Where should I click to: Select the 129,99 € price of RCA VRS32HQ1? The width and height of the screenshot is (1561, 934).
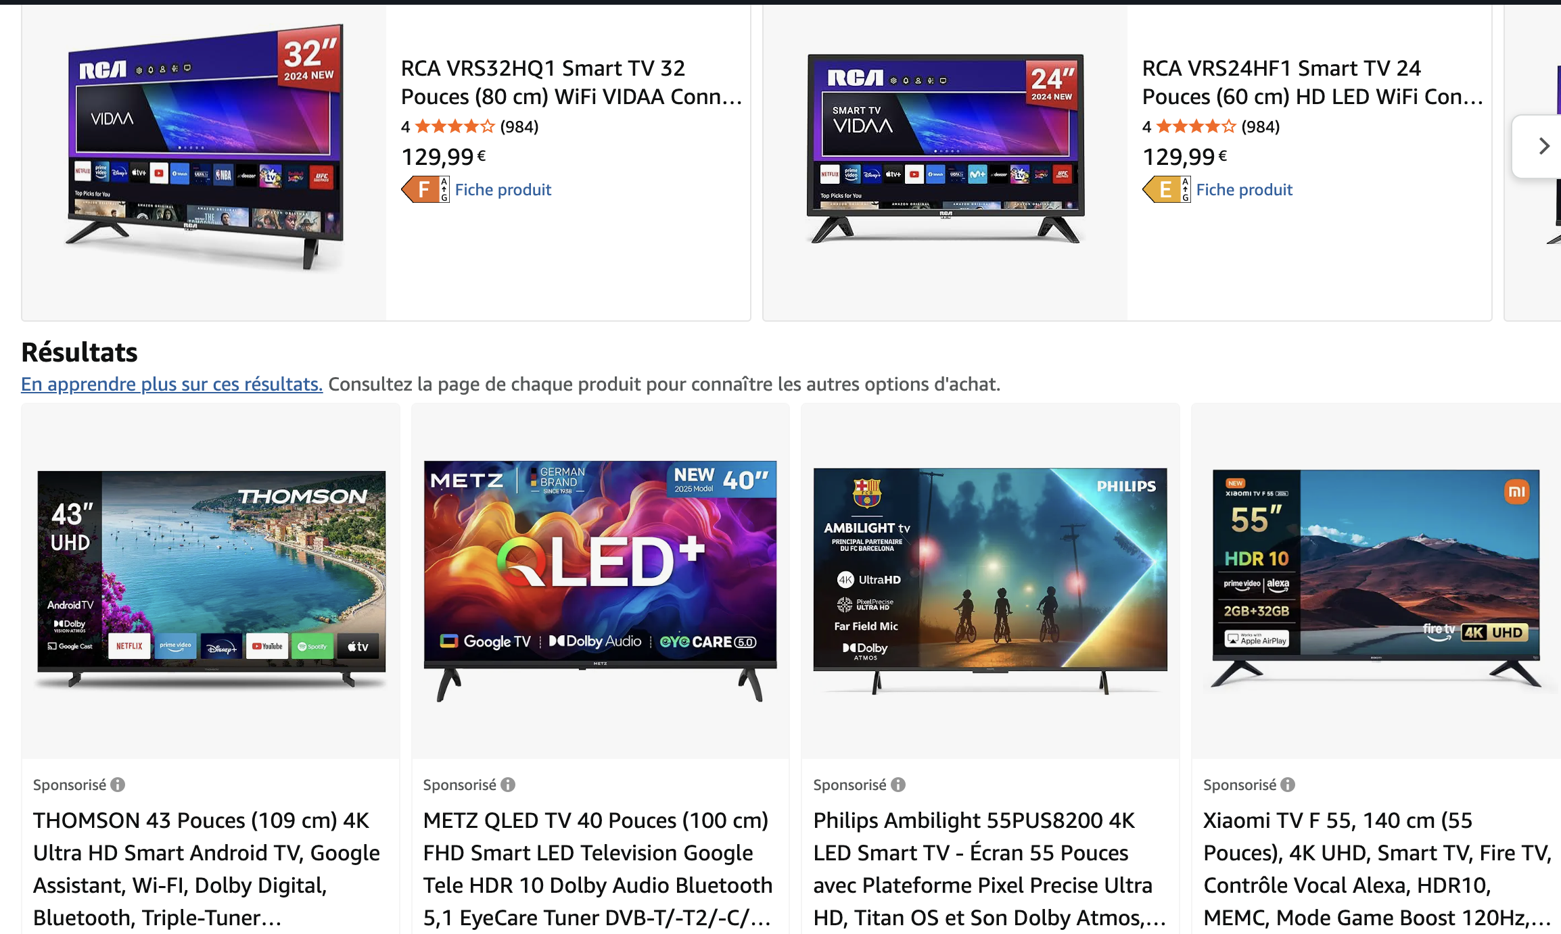pyautogui.click(x=444, y=157)
